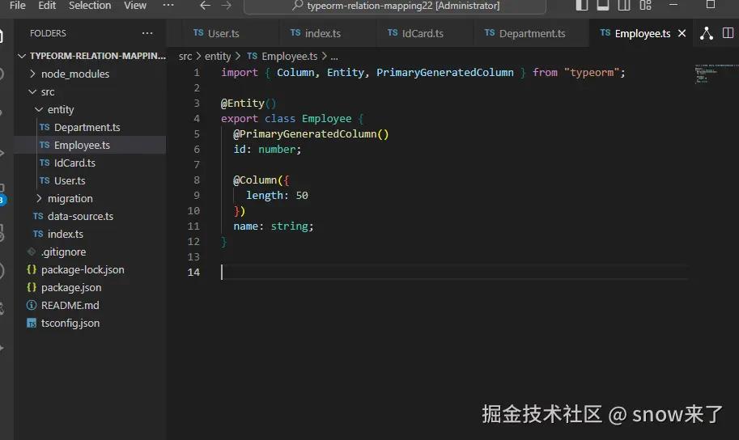This screenshot has width=739, height=440.
Task: Click the diamond icon beside .gitignore
Action: coord(32,252)
